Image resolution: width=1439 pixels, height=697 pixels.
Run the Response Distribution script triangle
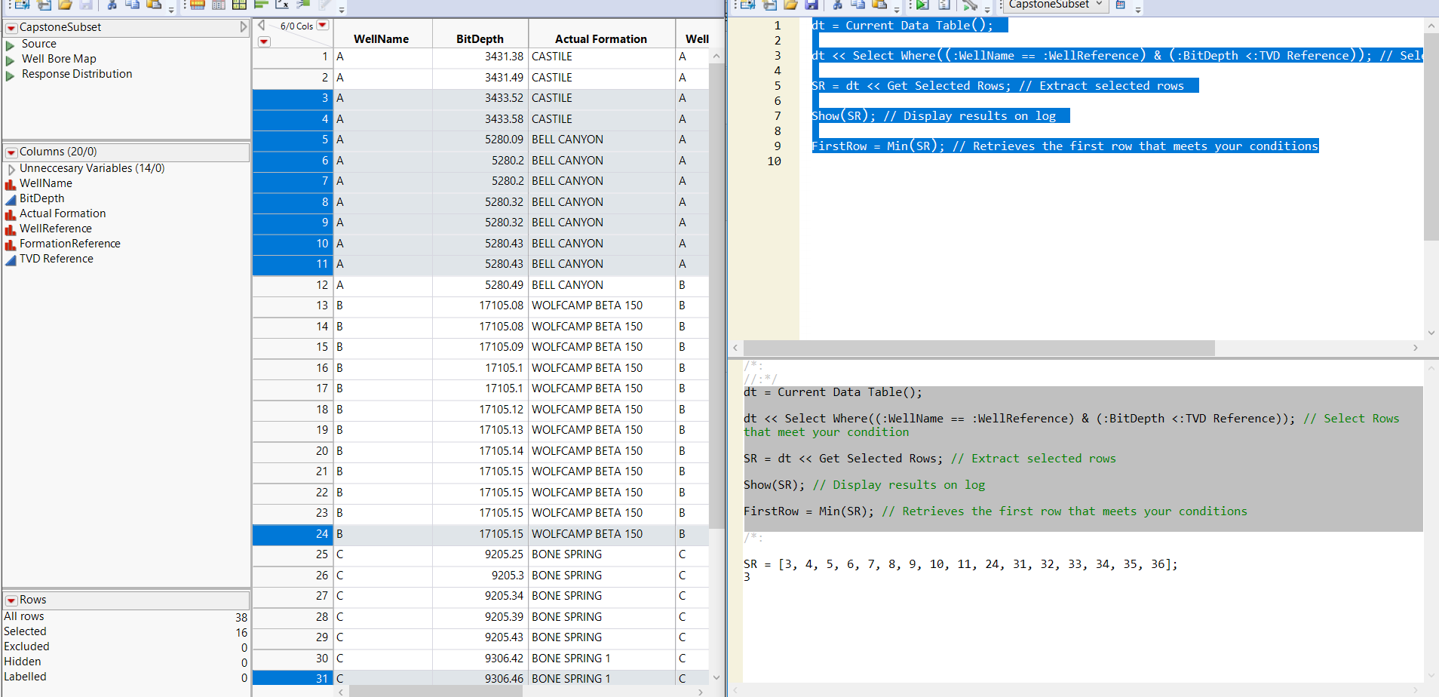(11, 75)
